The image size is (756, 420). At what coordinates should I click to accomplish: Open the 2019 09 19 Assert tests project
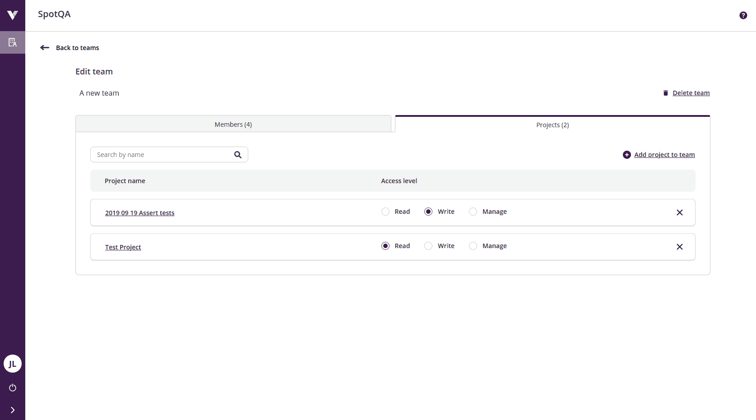click(139, 212)
